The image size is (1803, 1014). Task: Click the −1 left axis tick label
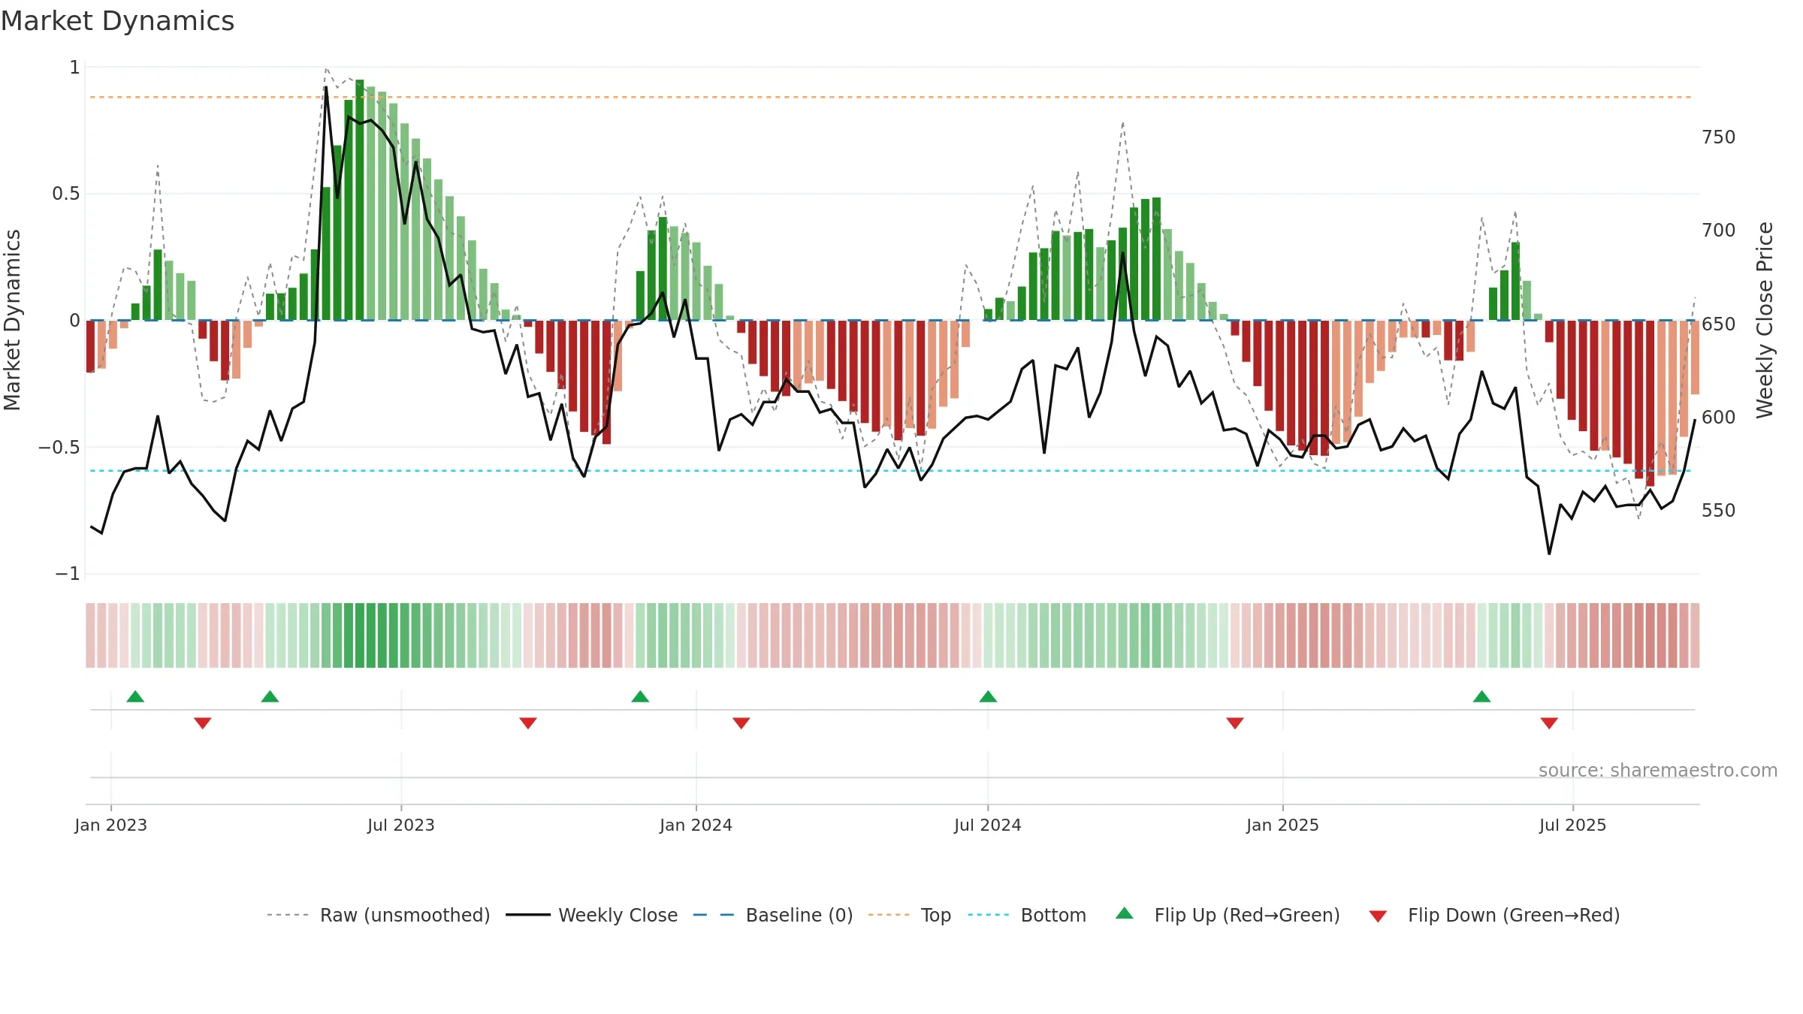pyautogui.click(x=68, y=574)
